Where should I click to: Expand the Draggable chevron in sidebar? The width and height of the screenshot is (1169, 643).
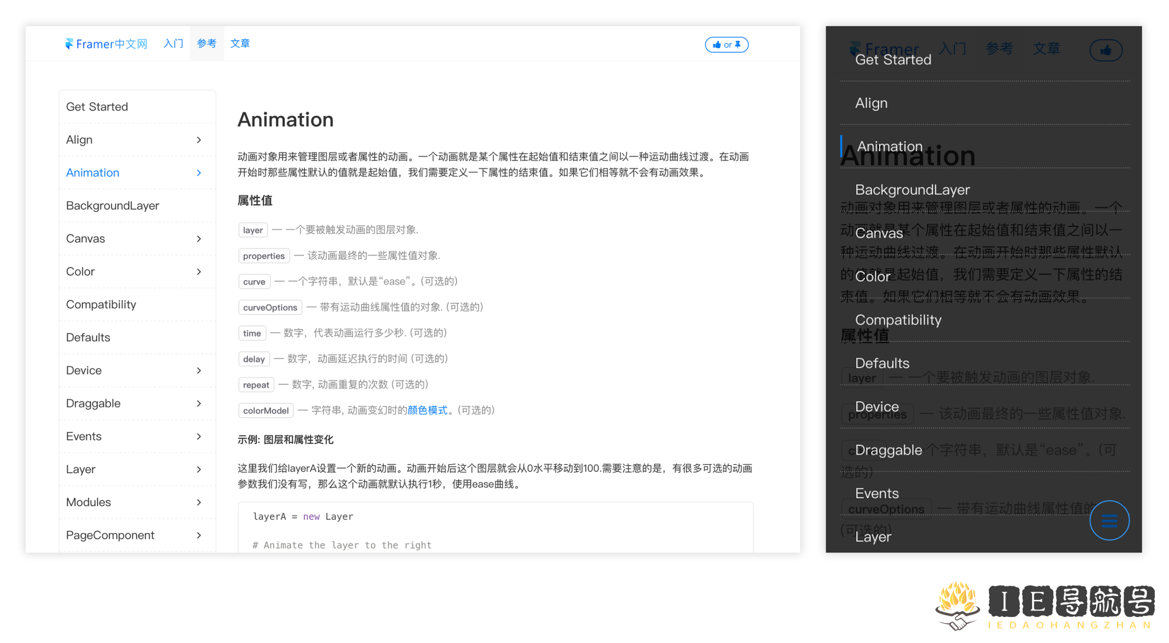(x=199, y=403)
